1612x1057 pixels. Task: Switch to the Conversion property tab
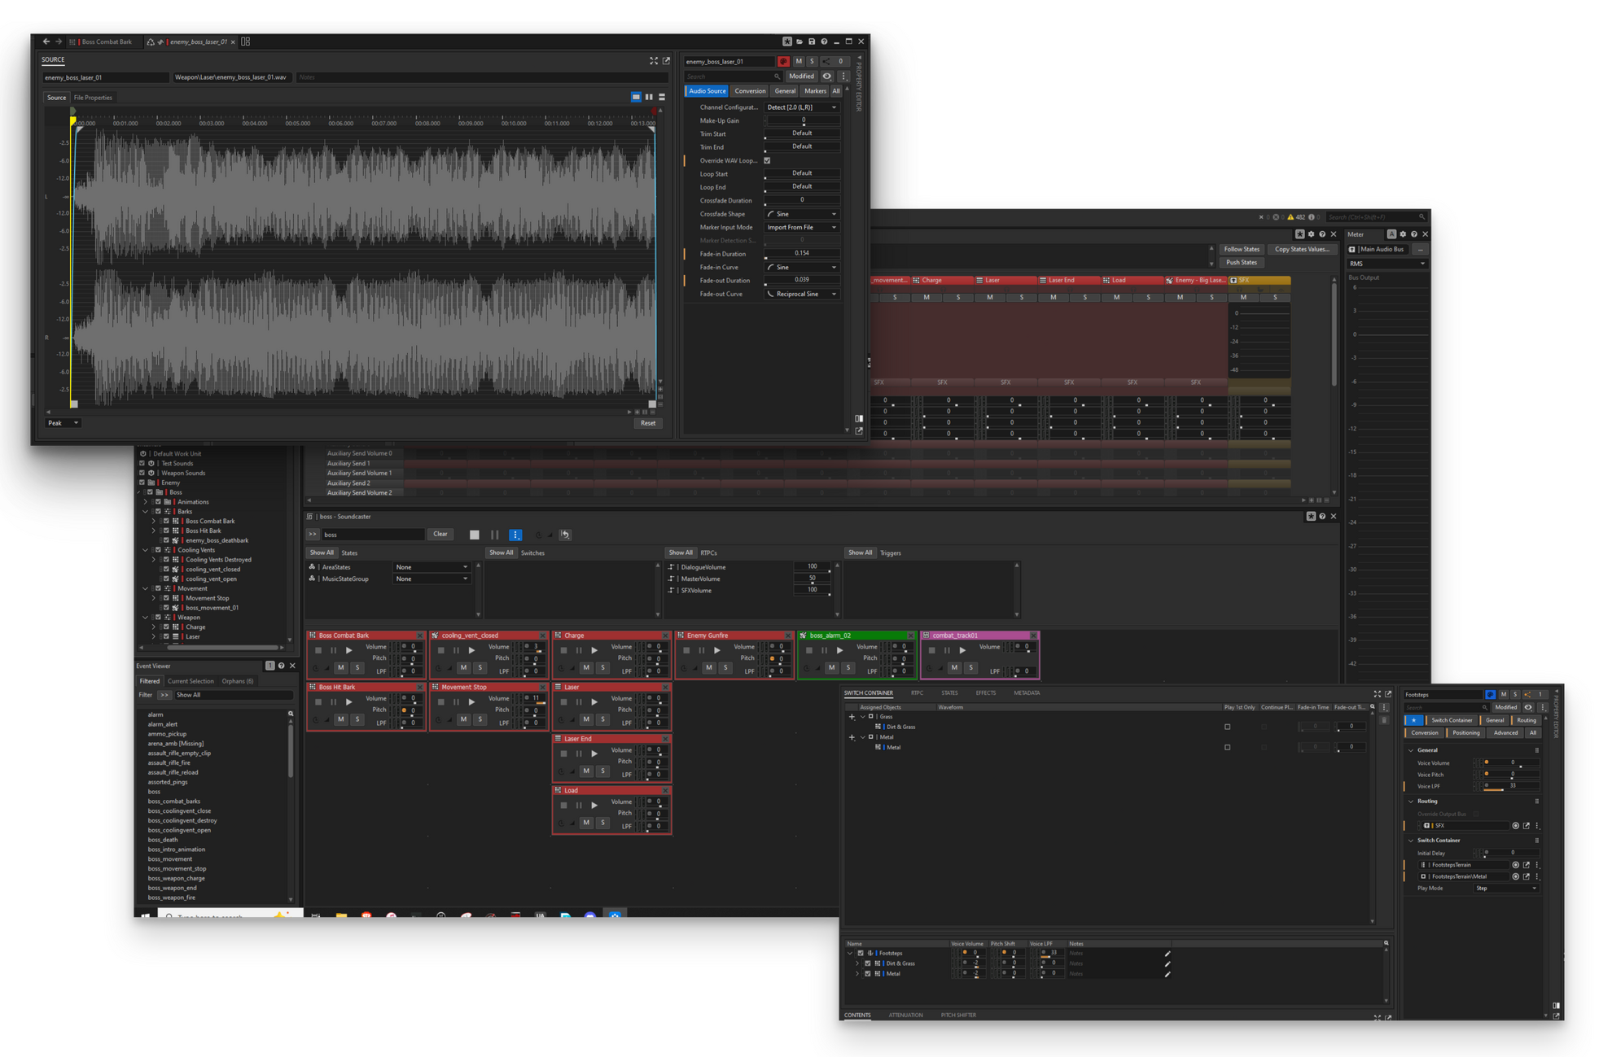pos(749,91)
